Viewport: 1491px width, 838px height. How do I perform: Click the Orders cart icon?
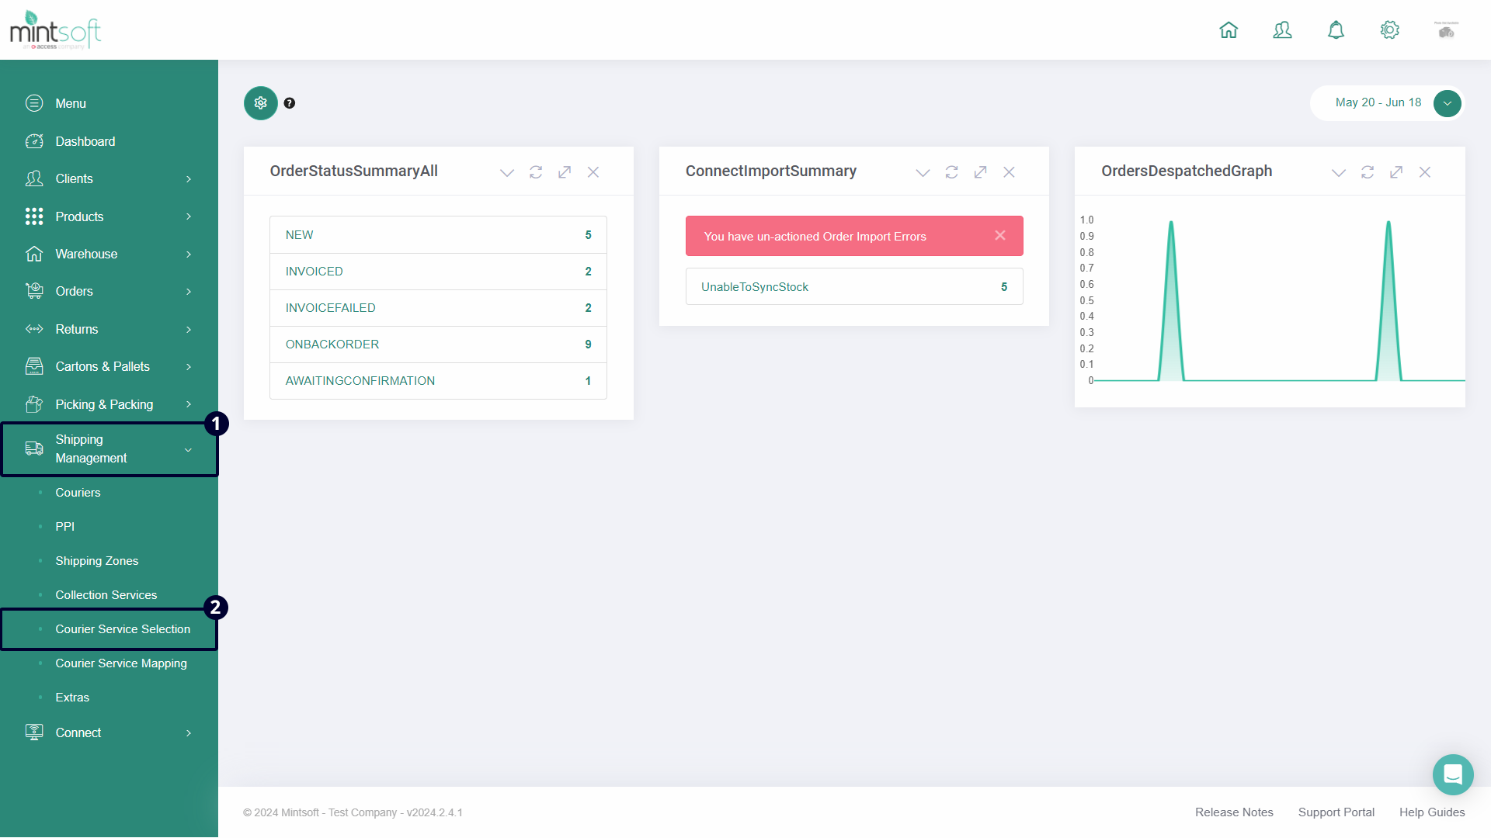[x=34, y=291]
